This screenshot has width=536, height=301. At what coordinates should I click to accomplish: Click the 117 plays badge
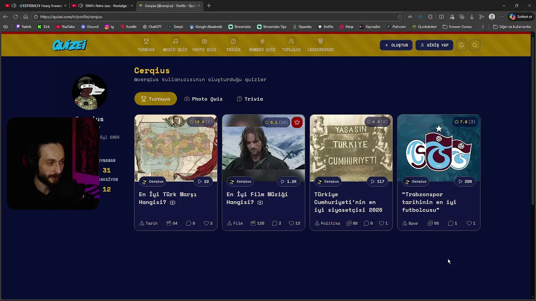click(x=377, y=181)
